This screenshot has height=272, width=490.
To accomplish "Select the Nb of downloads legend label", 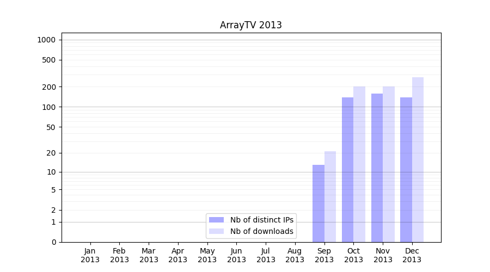I will tap(261, 231).
